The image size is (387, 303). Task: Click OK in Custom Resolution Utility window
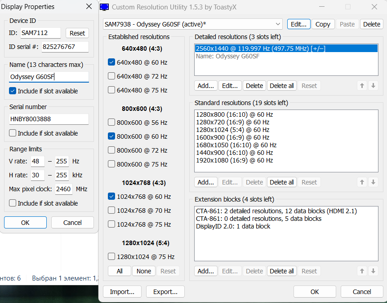315,292
